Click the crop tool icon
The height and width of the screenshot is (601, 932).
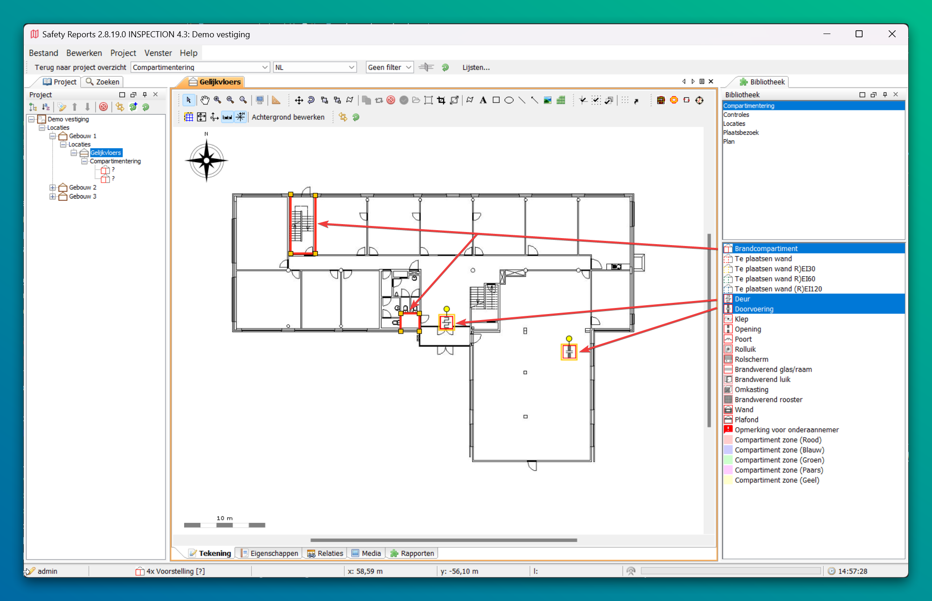pyautogui.click(x=441, y=100)
